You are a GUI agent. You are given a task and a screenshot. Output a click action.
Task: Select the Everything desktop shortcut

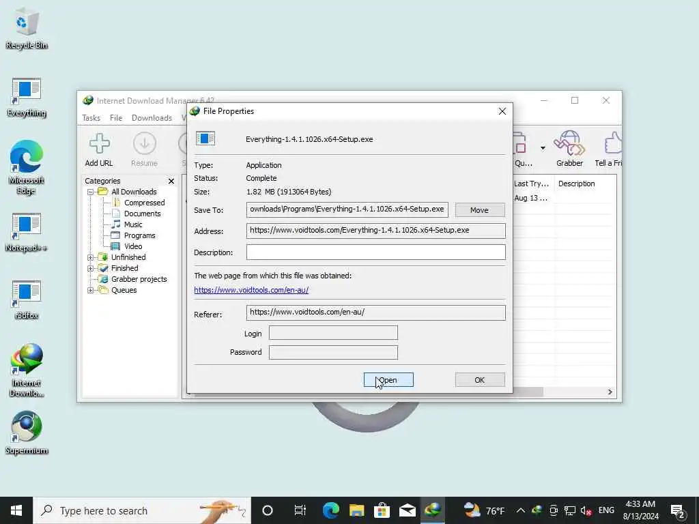pyautogui.click(x=27, y=98)
